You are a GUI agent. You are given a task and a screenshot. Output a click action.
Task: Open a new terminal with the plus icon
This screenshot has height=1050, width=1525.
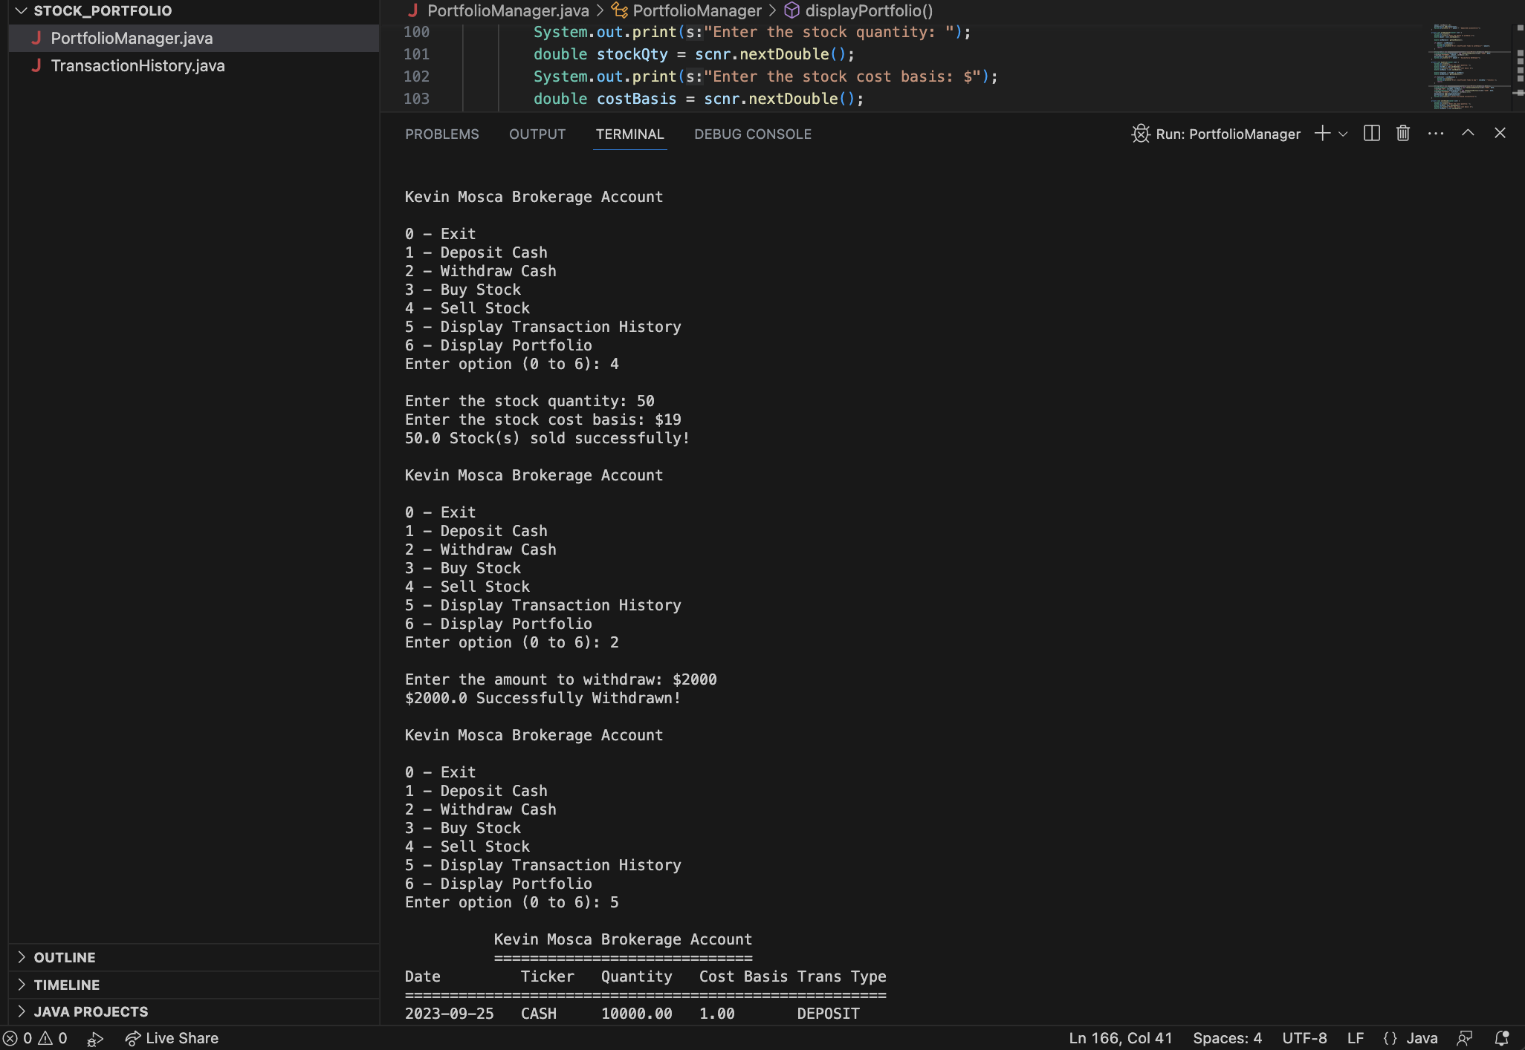[x=1322, y=134]
